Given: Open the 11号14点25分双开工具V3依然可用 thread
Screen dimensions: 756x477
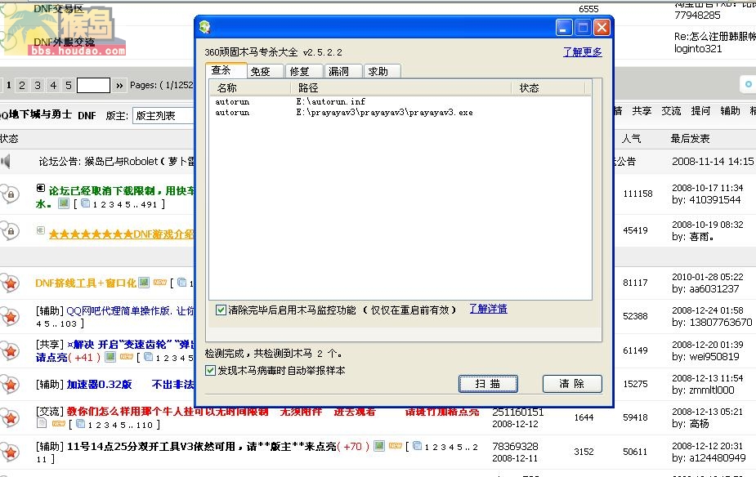Looking at the screenshot, I should click(x=202, y=447).
